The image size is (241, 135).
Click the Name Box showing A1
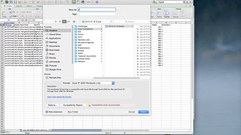[x=9, y=20]
